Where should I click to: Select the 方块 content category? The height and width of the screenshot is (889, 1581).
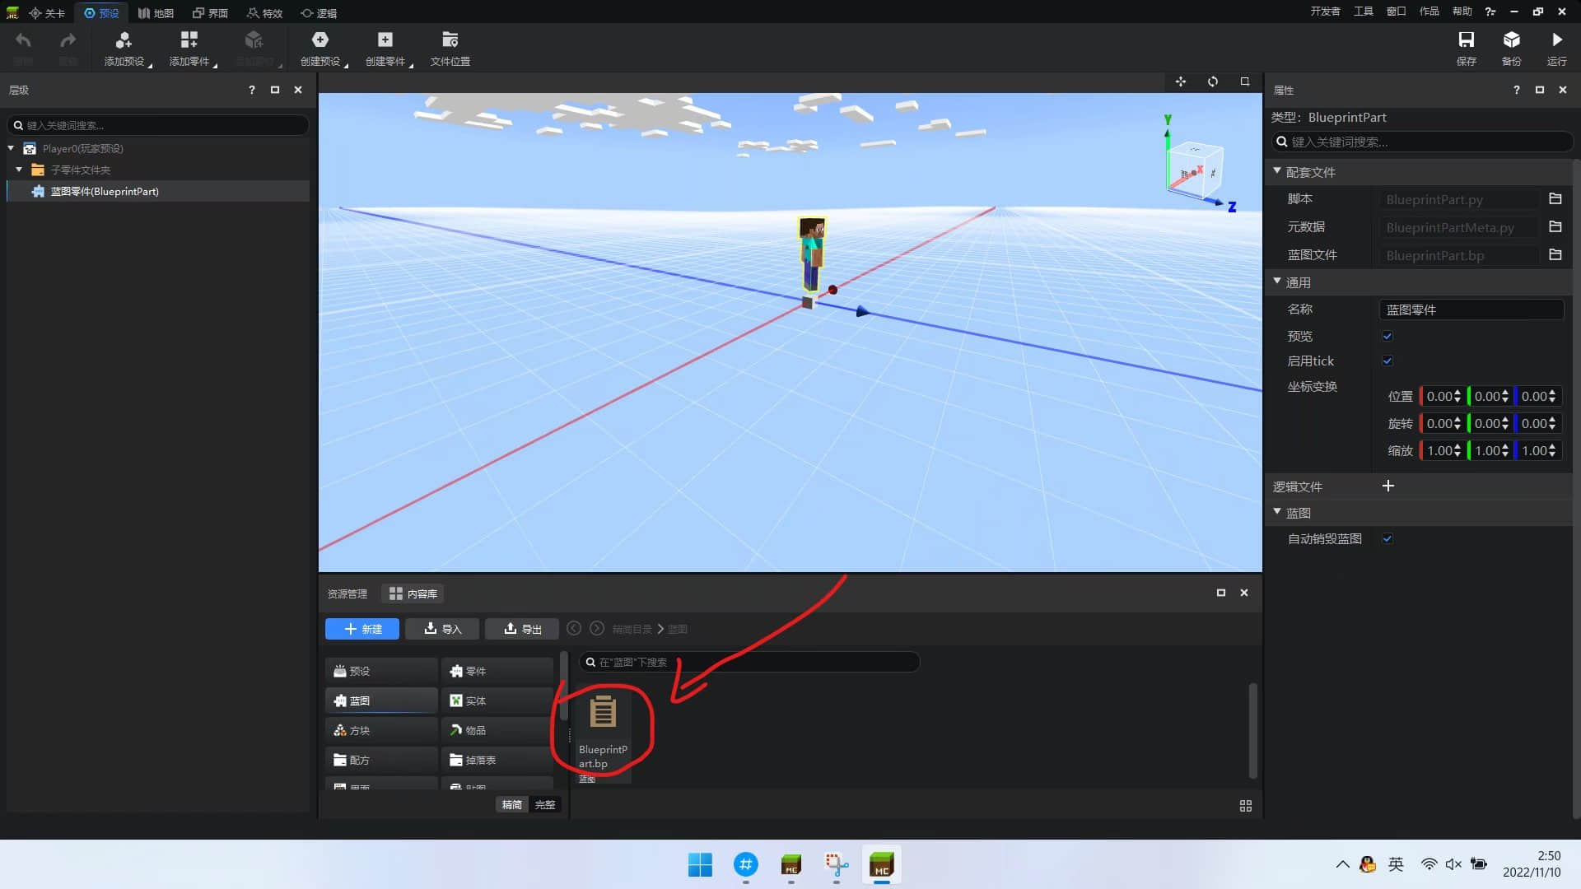point(381,730)
